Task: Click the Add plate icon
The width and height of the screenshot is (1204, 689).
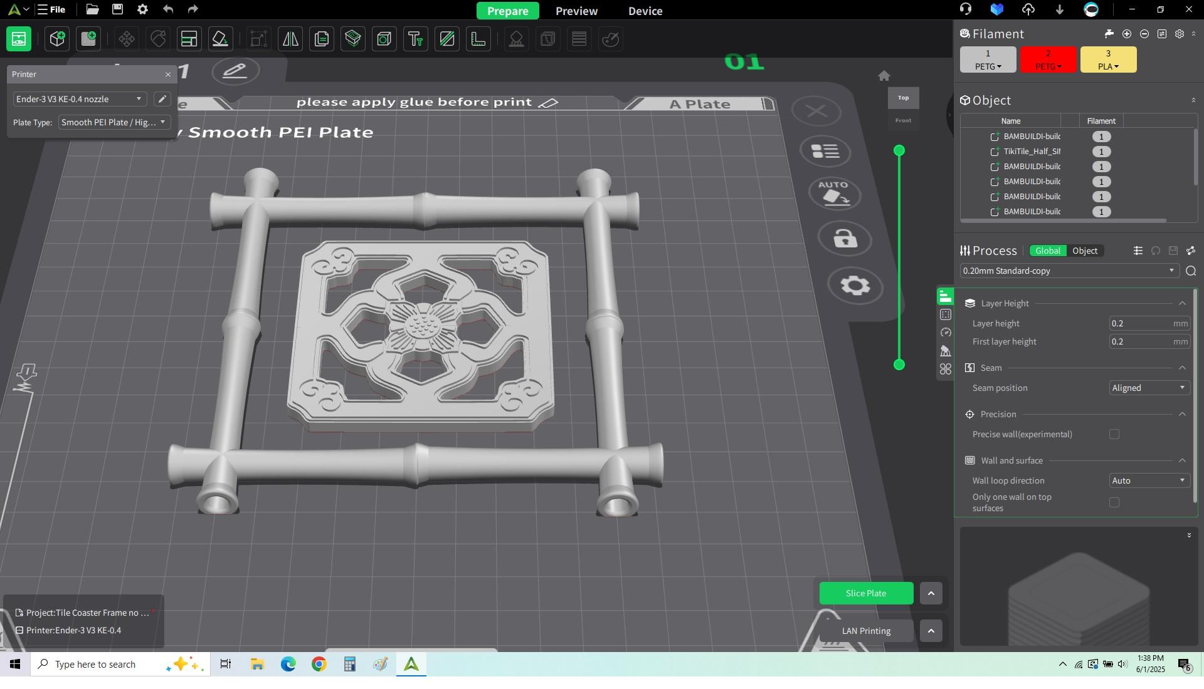Action: 88,39
